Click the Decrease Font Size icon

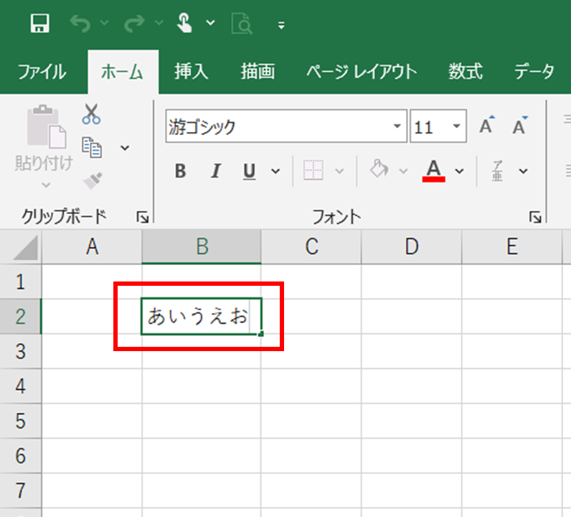click(520, 127)
